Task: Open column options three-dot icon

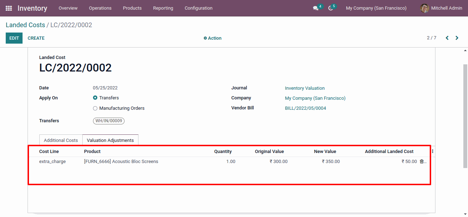Action: (433, 151)
